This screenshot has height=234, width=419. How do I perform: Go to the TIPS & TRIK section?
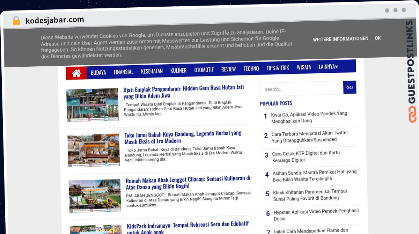click(x=278, y=68)
